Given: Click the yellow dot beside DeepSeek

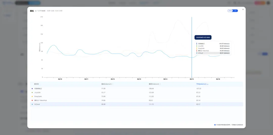Looking at the screenshot, I should coord(32,96).
